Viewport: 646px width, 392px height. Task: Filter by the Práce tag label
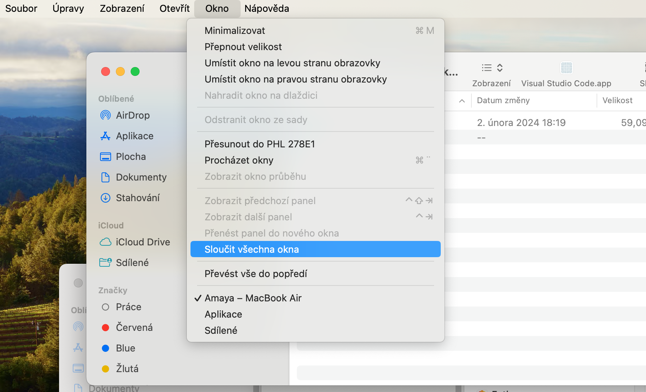[x=128, y=307]
